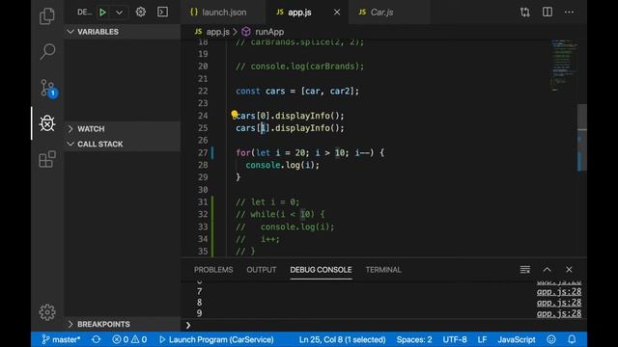Viewport: 618px width, 347px height.
Task: Open the OUTPUT panel tab
Action: (262, 270)
